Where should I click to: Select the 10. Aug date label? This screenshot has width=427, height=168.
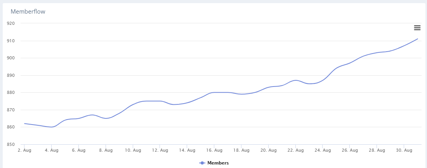click(x=133, y=150)
